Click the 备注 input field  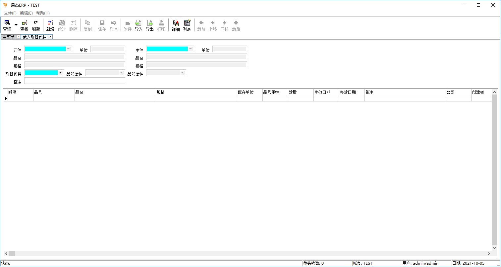pyautogui.click(x=75, y=81)
